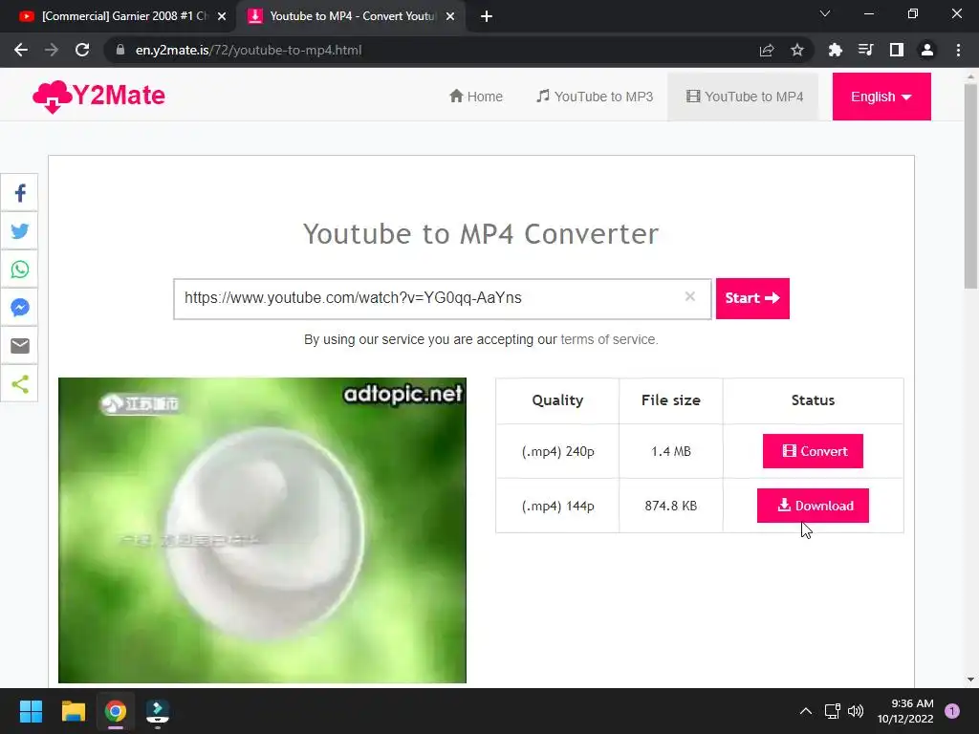Click the '(.mp4) 144p' quality cell

(x=557, y=506)
